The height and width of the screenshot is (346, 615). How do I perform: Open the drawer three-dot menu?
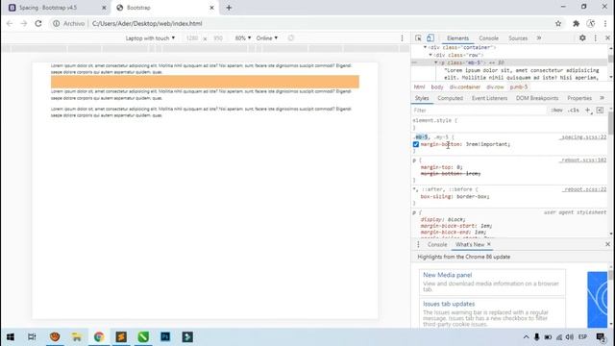418,244
